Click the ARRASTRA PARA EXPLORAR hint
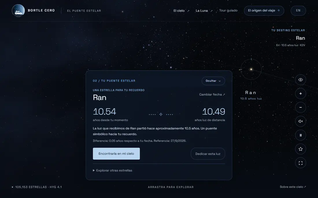 (x=171, y=187)
